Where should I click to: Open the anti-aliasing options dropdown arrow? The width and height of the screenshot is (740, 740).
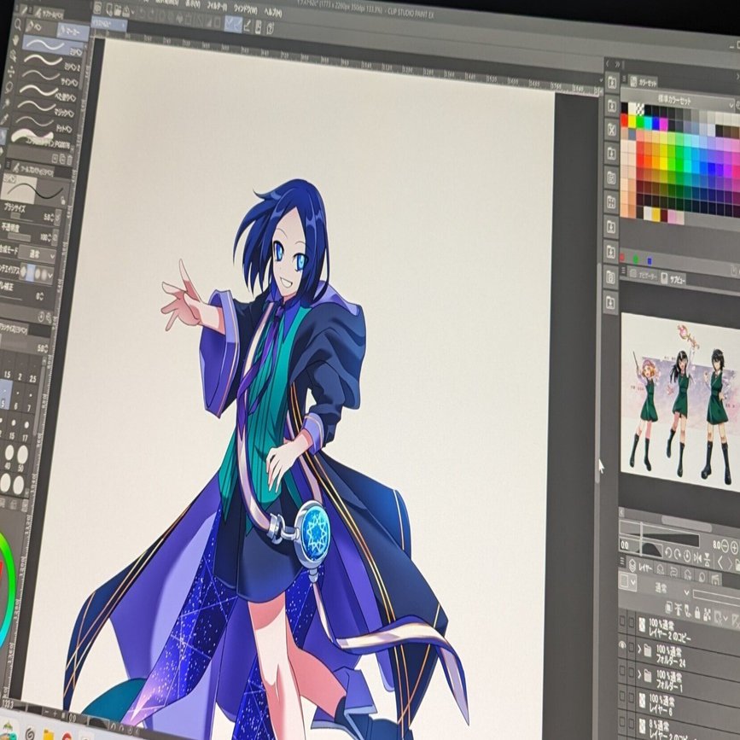pyautogui.click(x=50, y=275)
